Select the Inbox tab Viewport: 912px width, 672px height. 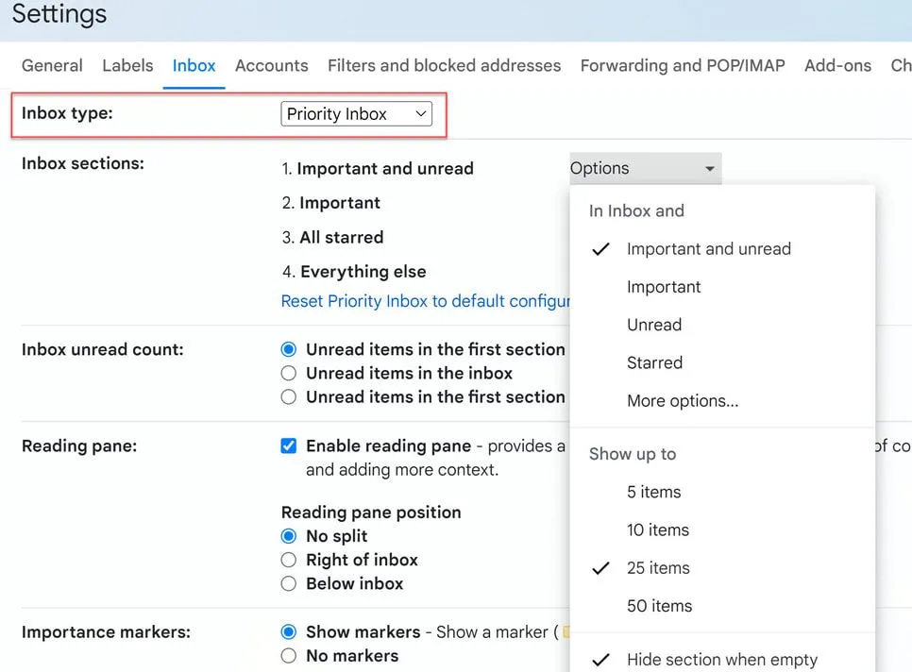[x=194, y=65]
